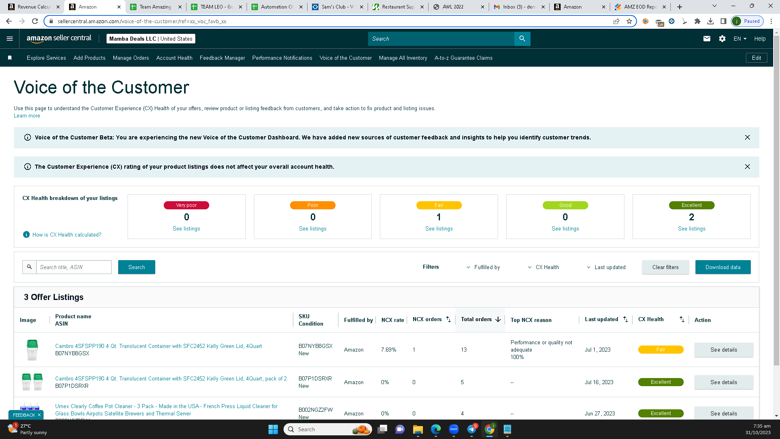Switch to the Sam's Club browser tab
The width and height of the screenshot is (780, 439).
[337, 7]
